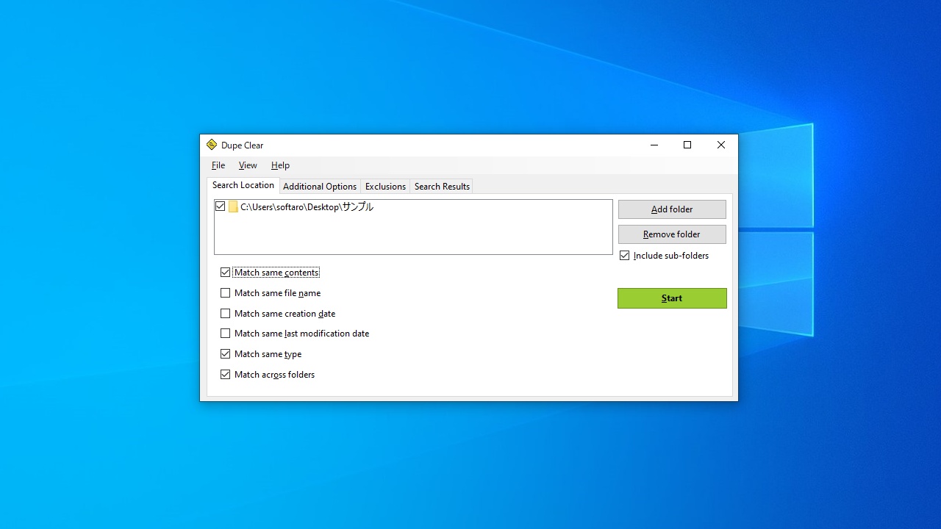Click the Dupe Clear app icon in title bar
The image size is (941, 529).
coord(212,145)
